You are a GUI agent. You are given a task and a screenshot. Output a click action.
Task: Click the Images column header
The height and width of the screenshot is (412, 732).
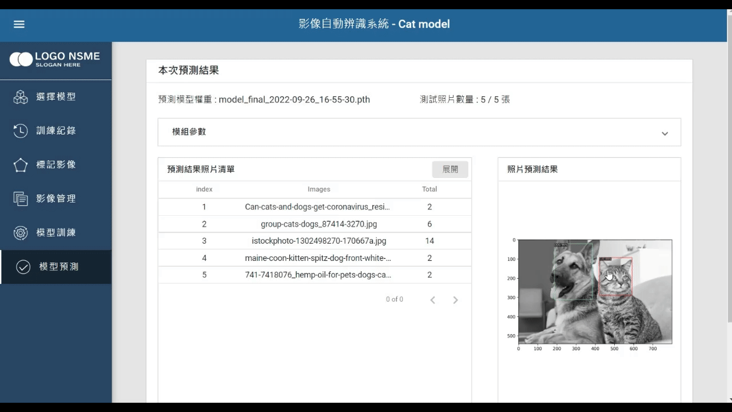click(319, 189)
